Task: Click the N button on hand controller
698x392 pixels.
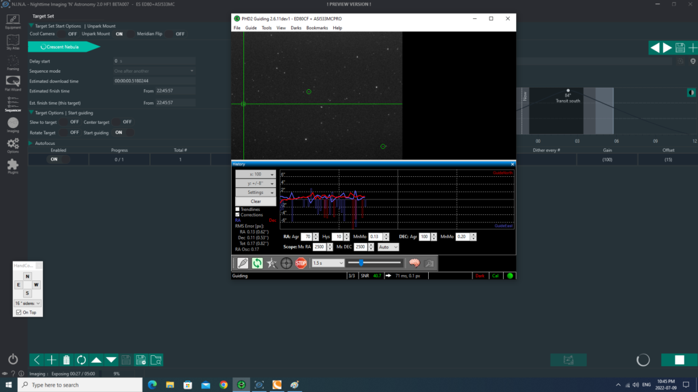Action: point(27,276)
